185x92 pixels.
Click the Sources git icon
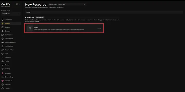coord(3,31)
